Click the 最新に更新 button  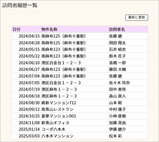pyautogui.click(x=137, y=18)
